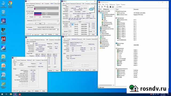Select Core #3 in the clocks popup menu
This screenshot has width=171, height=96.
click(x=80, y=30)
